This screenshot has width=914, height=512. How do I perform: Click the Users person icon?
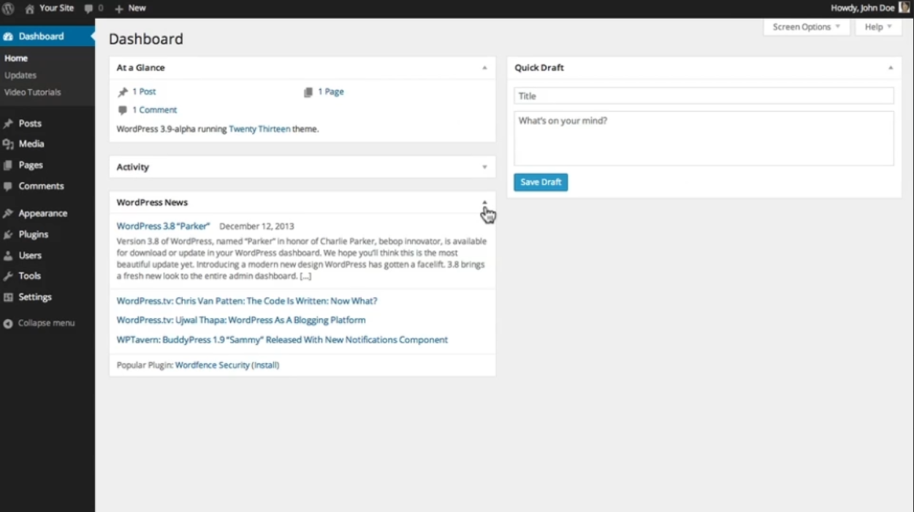point(8,256)
